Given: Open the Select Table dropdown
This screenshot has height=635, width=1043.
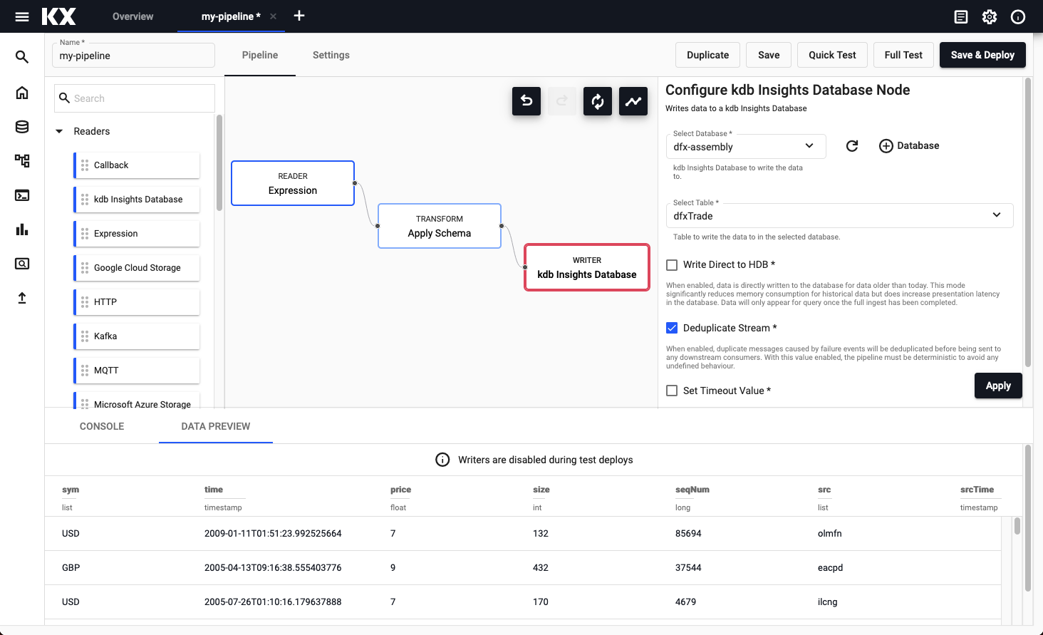Looking at the screenshot, I should (839, 215).
